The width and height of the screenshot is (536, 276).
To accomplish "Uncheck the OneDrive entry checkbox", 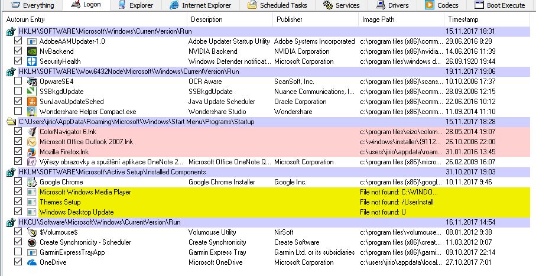I will coord(18,262).
